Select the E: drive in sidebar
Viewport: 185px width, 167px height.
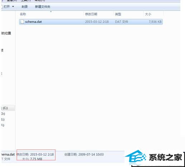pos(3,119)
